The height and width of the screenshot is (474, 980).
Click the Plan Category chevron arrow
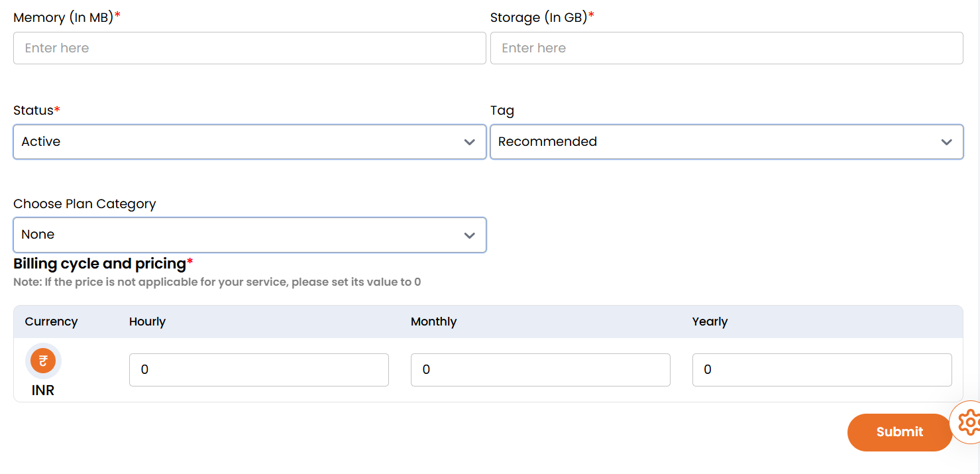coord(470,235)
